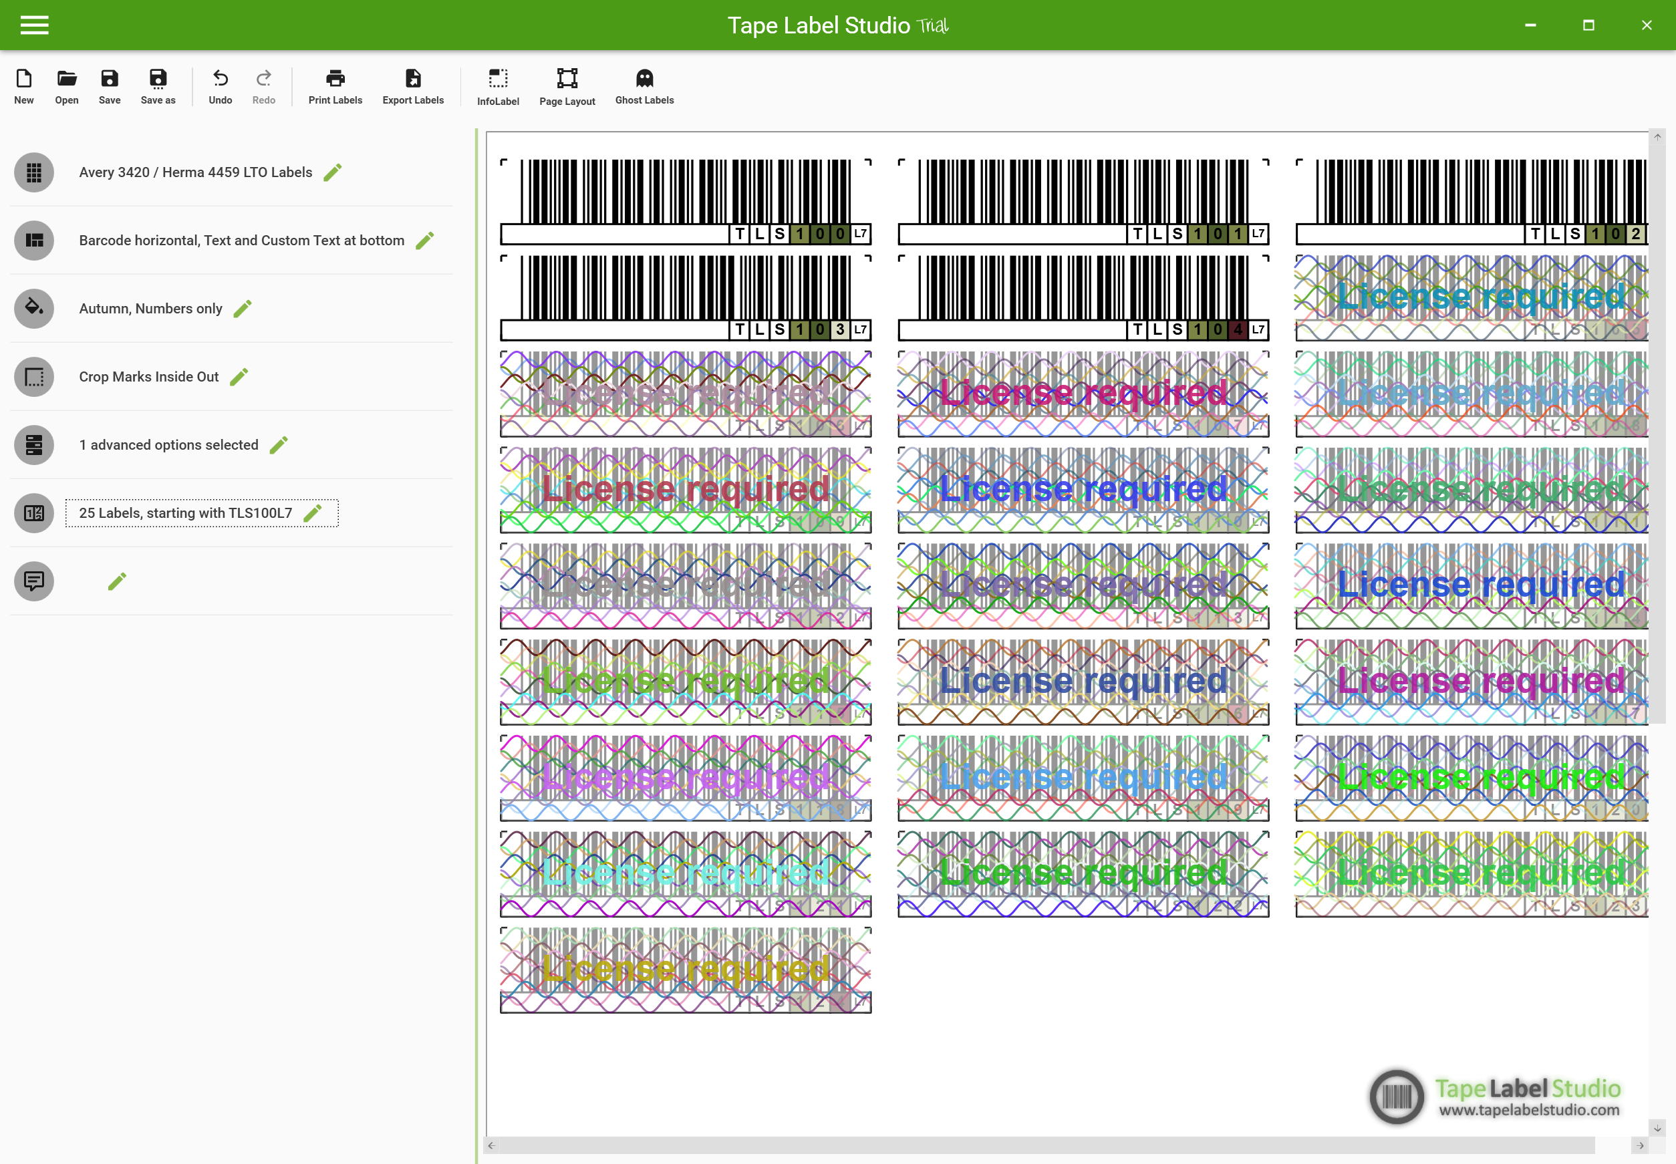The height and width of the screenshot is (1164, 1676).
Task: Click the advanced options icon
Action: (34, 445)
